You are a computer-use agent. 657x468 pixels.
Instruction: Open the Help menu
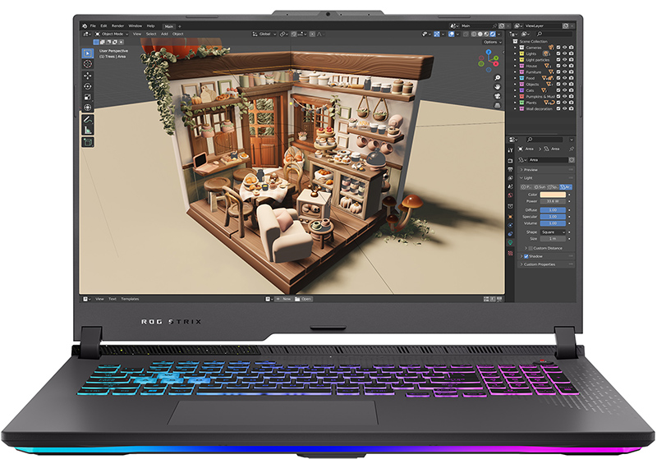(151, 26)
